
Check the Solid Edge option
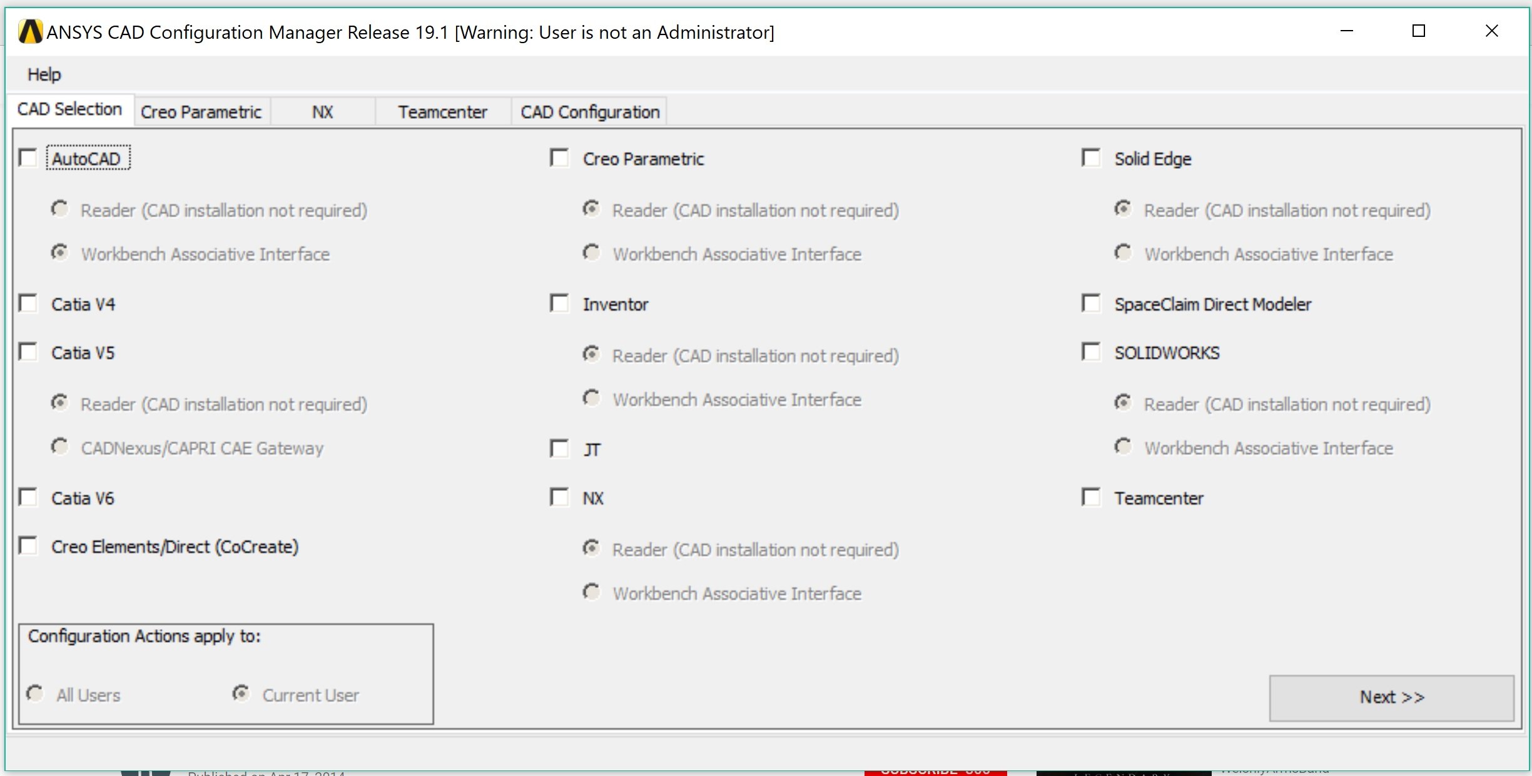[1091, 158]
